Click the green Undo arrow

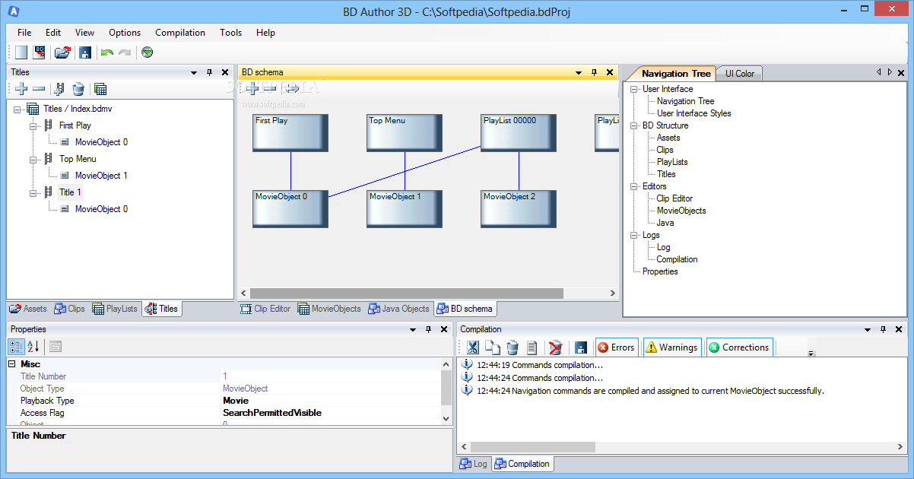pyautogui.click(x=106, y=52)
